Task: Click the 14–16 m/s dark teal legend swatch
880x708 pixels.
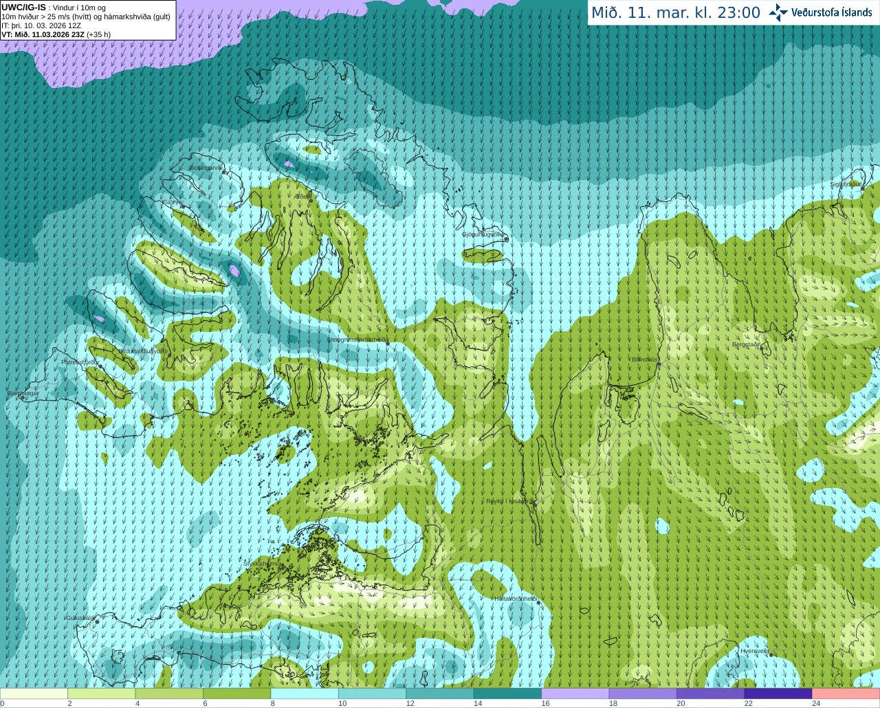Action: click(507, 694)
